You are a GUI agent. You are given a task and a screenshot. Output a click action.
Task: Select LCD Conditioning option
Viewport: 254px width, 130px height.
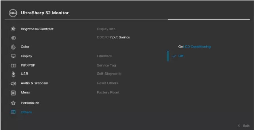coord(197,47)
